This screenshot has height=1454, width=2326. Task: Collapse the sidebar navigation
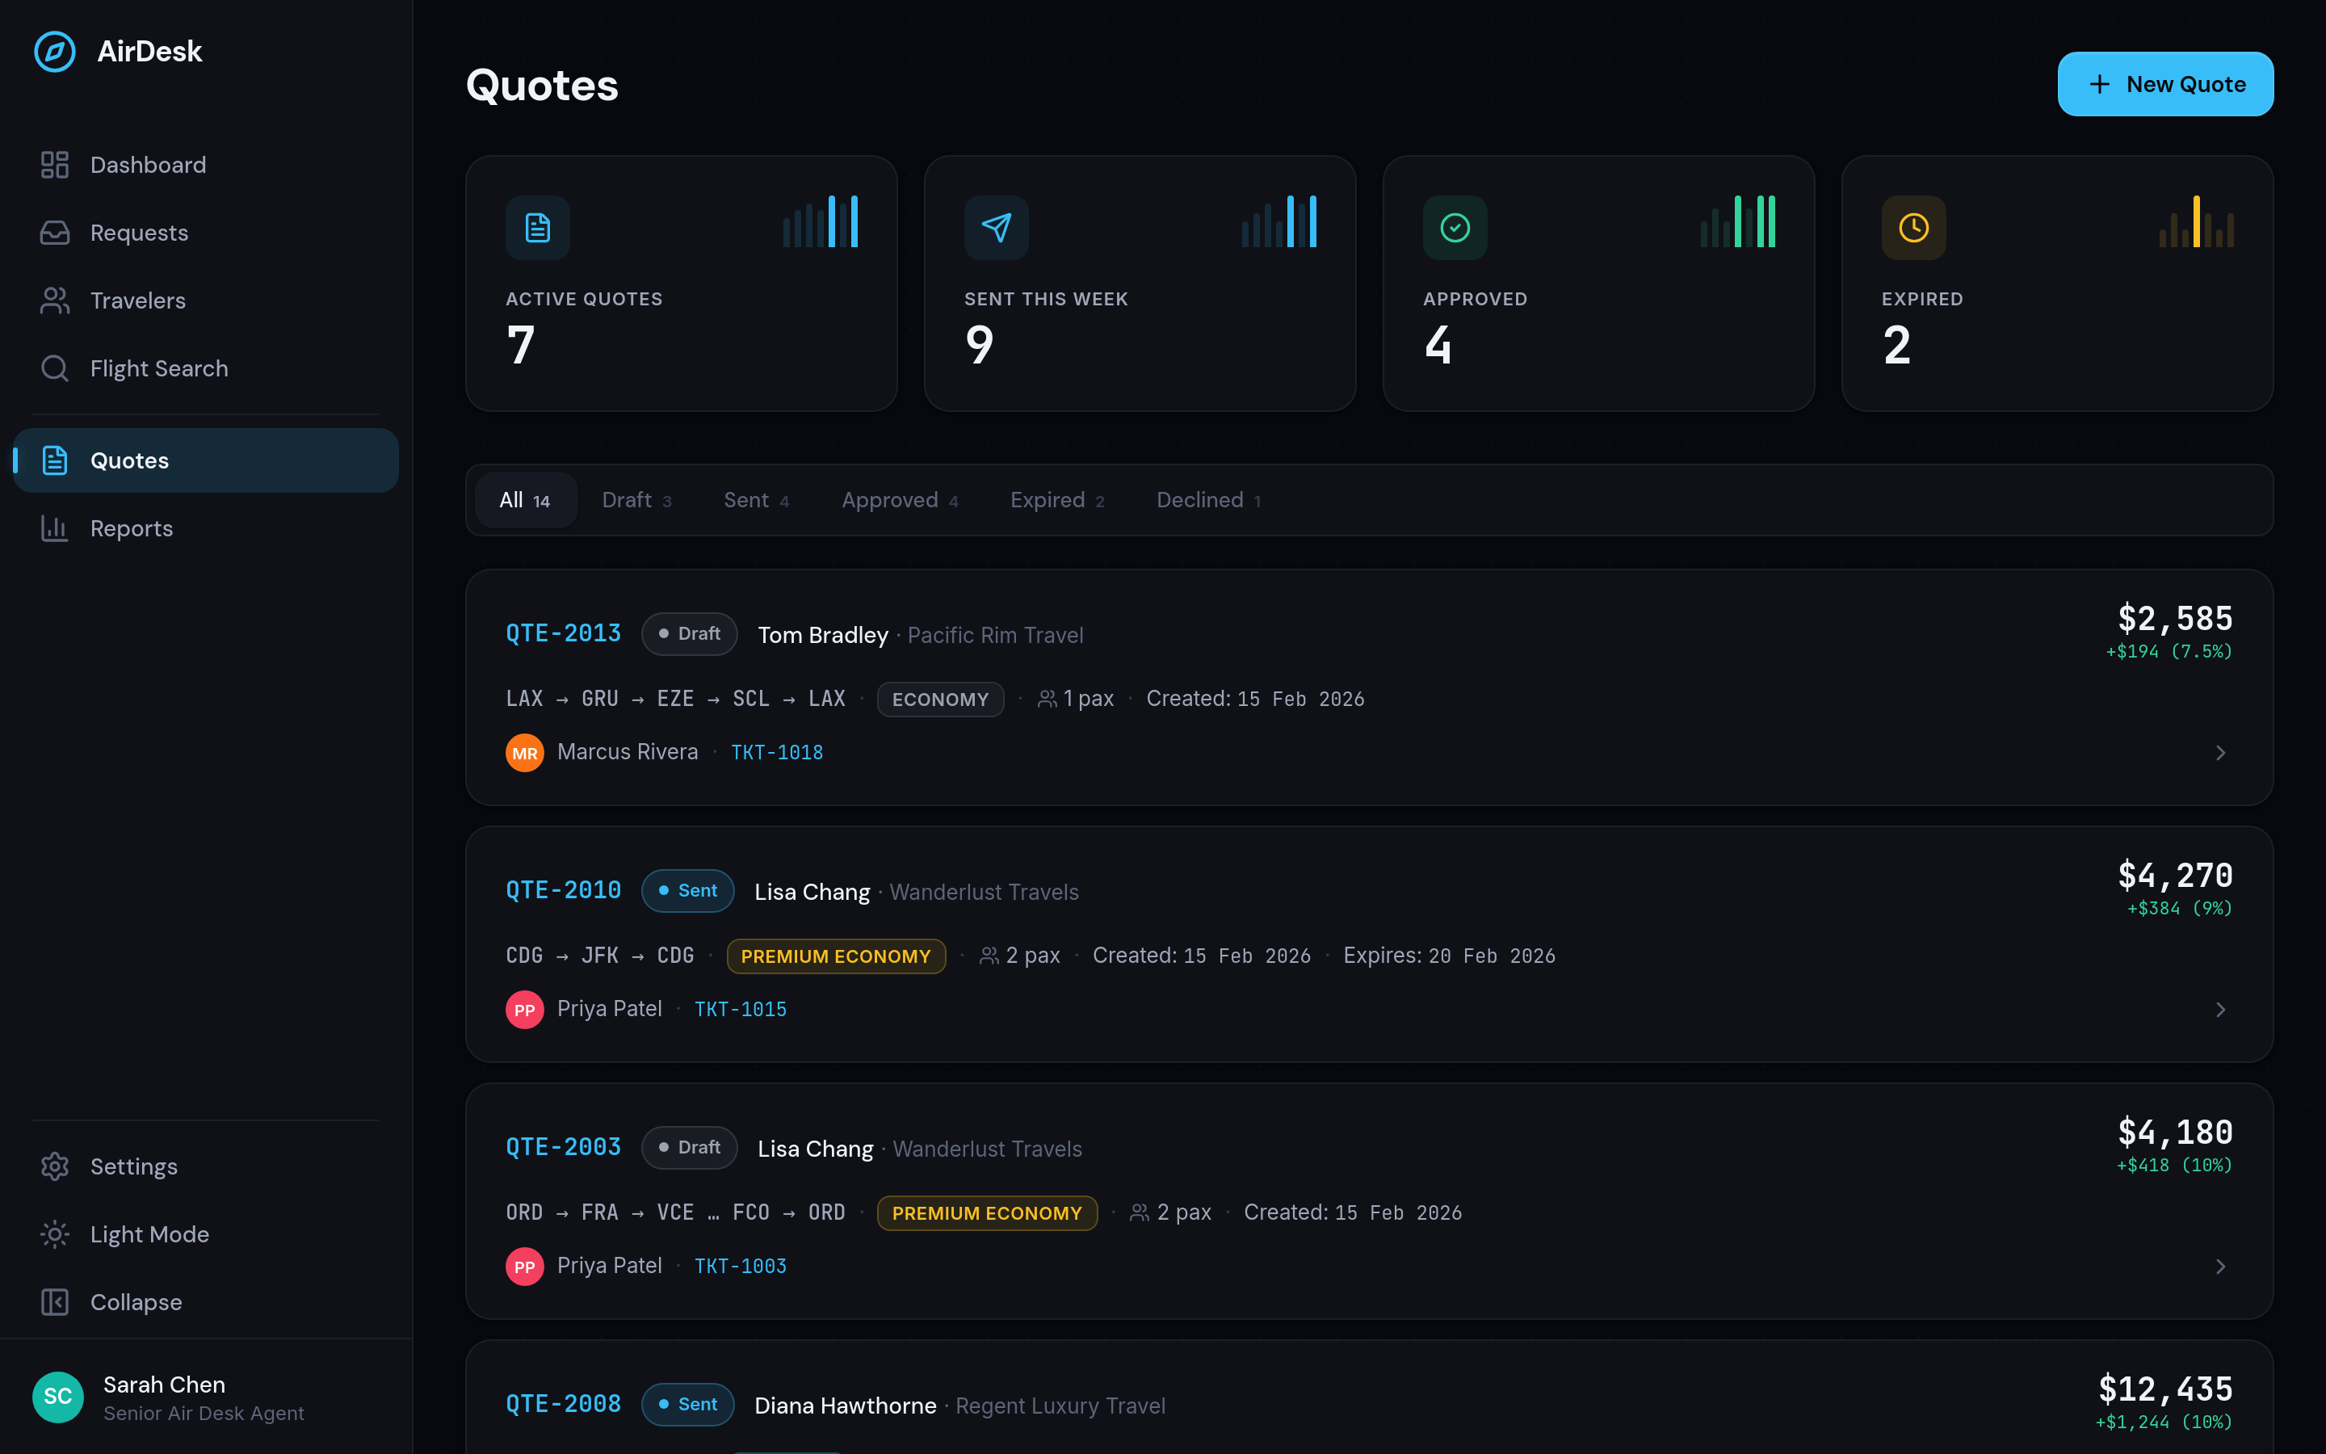click(x=136, y=1302)
